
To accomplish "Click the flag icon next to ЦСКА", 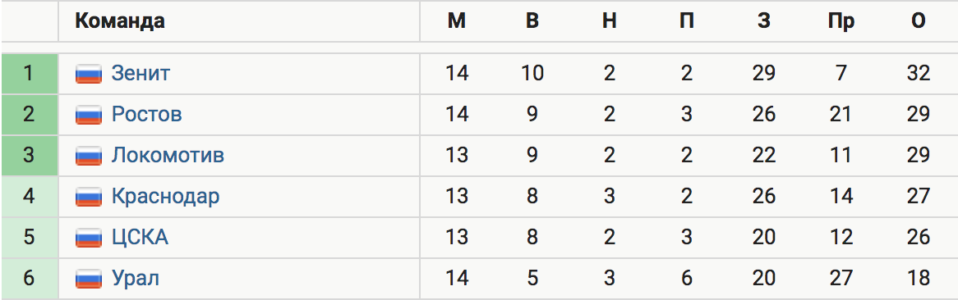I will [89, 237].
